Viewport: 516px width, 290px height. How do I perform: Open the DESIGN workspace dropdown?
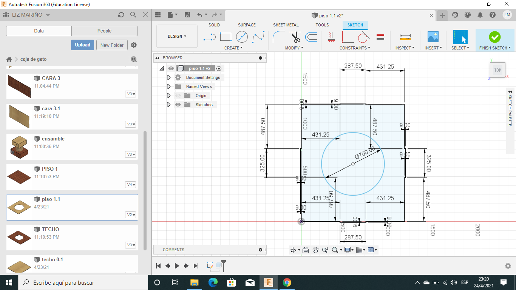point(177,36)
